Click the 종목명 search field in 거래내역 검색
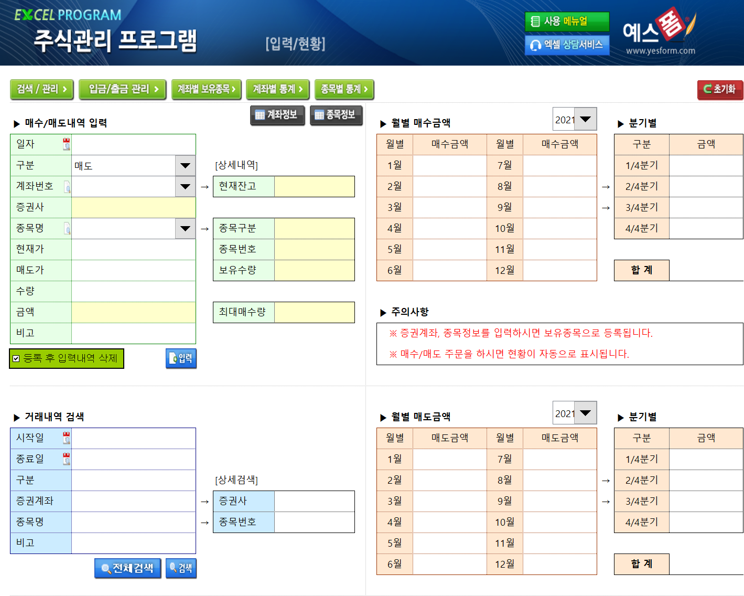This screenshot has width=744, height=596. pos(133,522)
